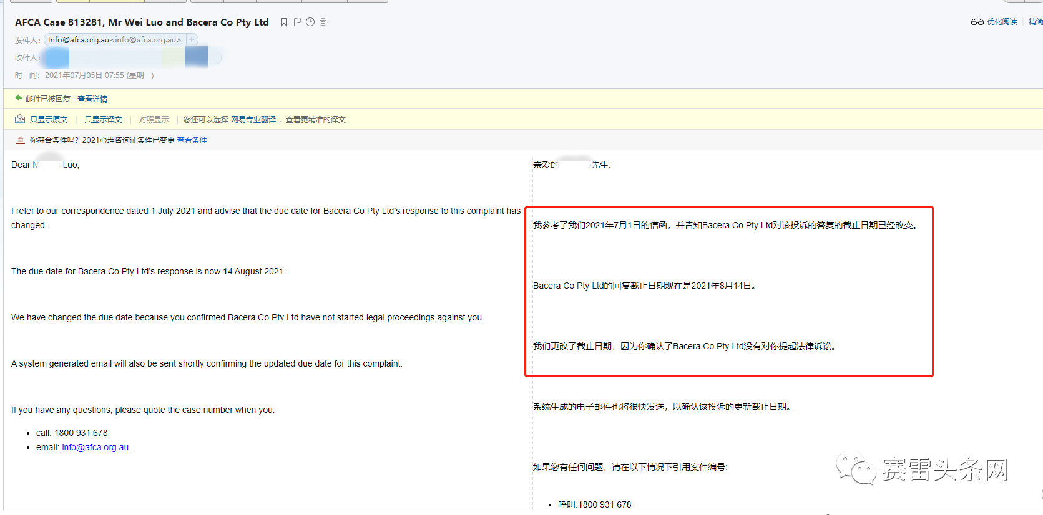This screenshot has height=515, width=1043.
Task: Bookmark this email with the bookmark icon
Action: [x=284, y=22]
